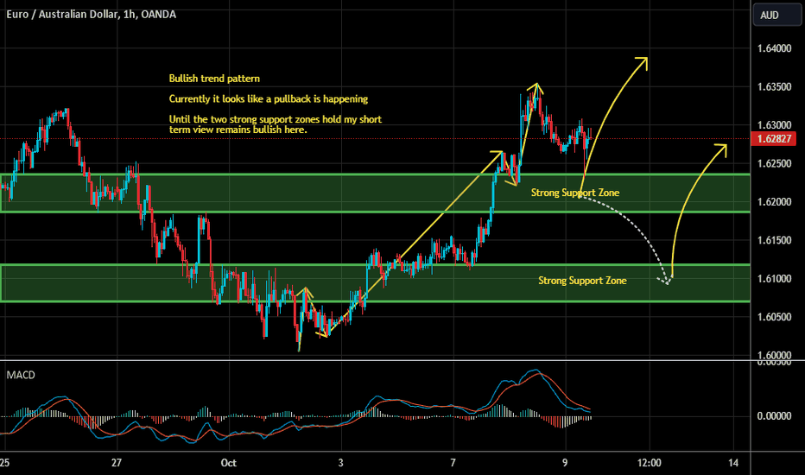Click the upper 'Strong Support Zone' label

575,193
